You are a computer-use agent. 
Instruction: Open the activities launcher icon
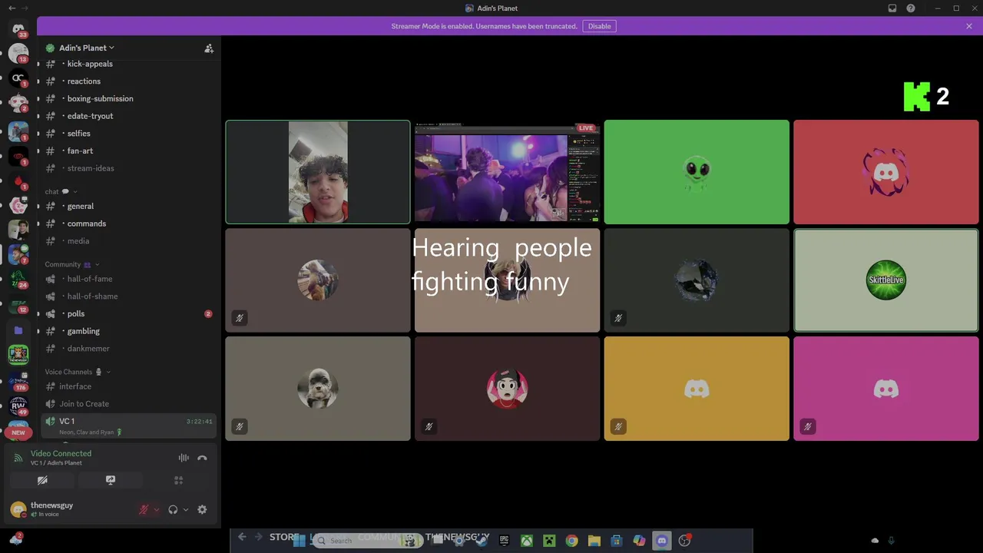point(178,480)
